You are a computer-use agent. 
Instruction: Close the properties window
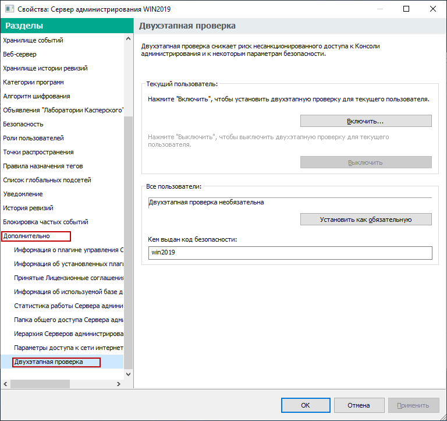tap(433, 9)
